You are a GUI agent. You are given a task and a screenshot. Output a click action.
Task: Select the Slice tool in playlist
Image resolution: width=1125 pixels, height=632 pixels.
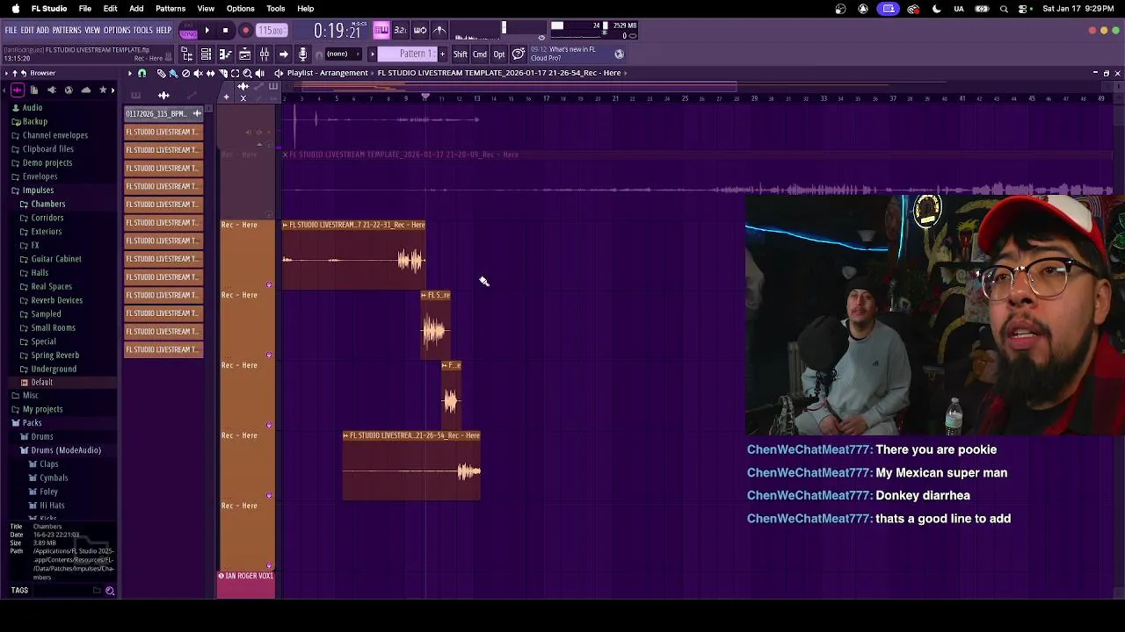pos(222,73)
